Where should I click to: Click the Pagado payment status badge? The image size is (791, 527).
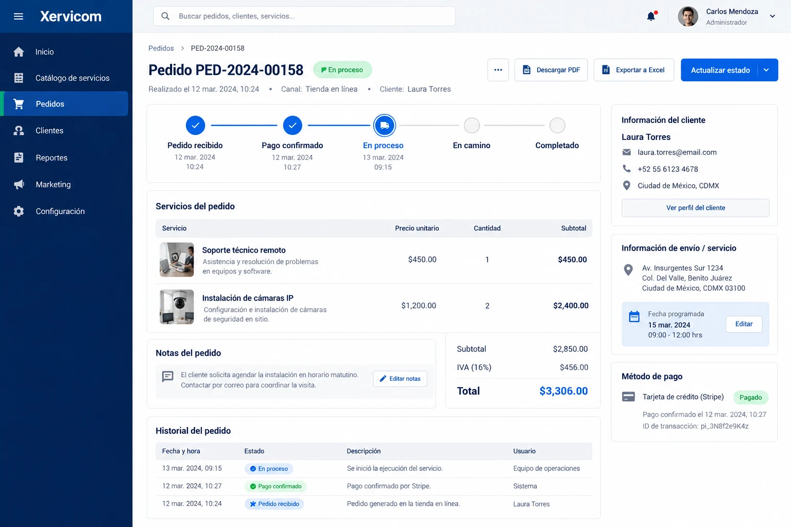751,397
